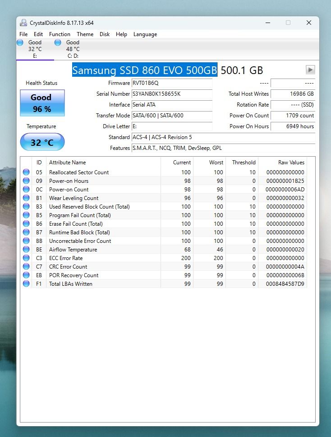331x437 pixels.
Task: Click the Standard field ACS-4
Action: click(223, 137)
